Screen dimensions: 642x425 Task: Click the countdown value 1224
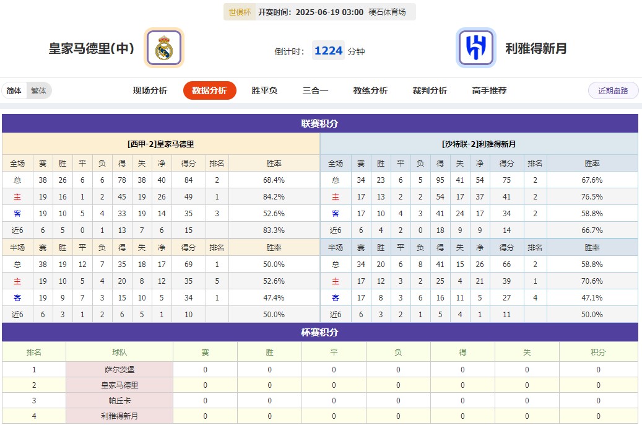click(328, 50)
